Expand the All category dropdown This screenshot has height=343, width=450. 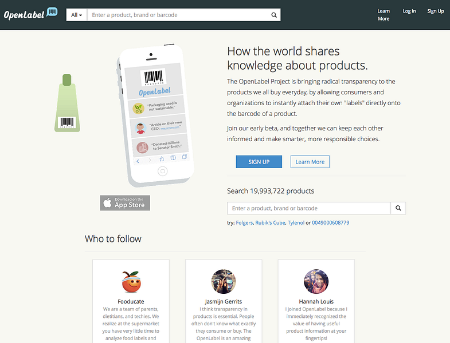[x=76, y=15]
